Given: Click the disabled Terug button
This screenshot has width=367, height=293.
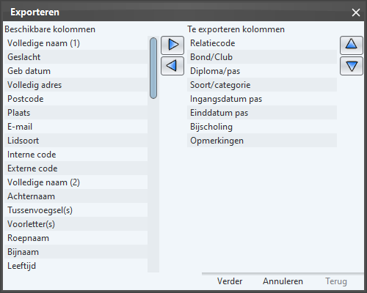Looking at the screenshot, I should [x=336, y=281].
